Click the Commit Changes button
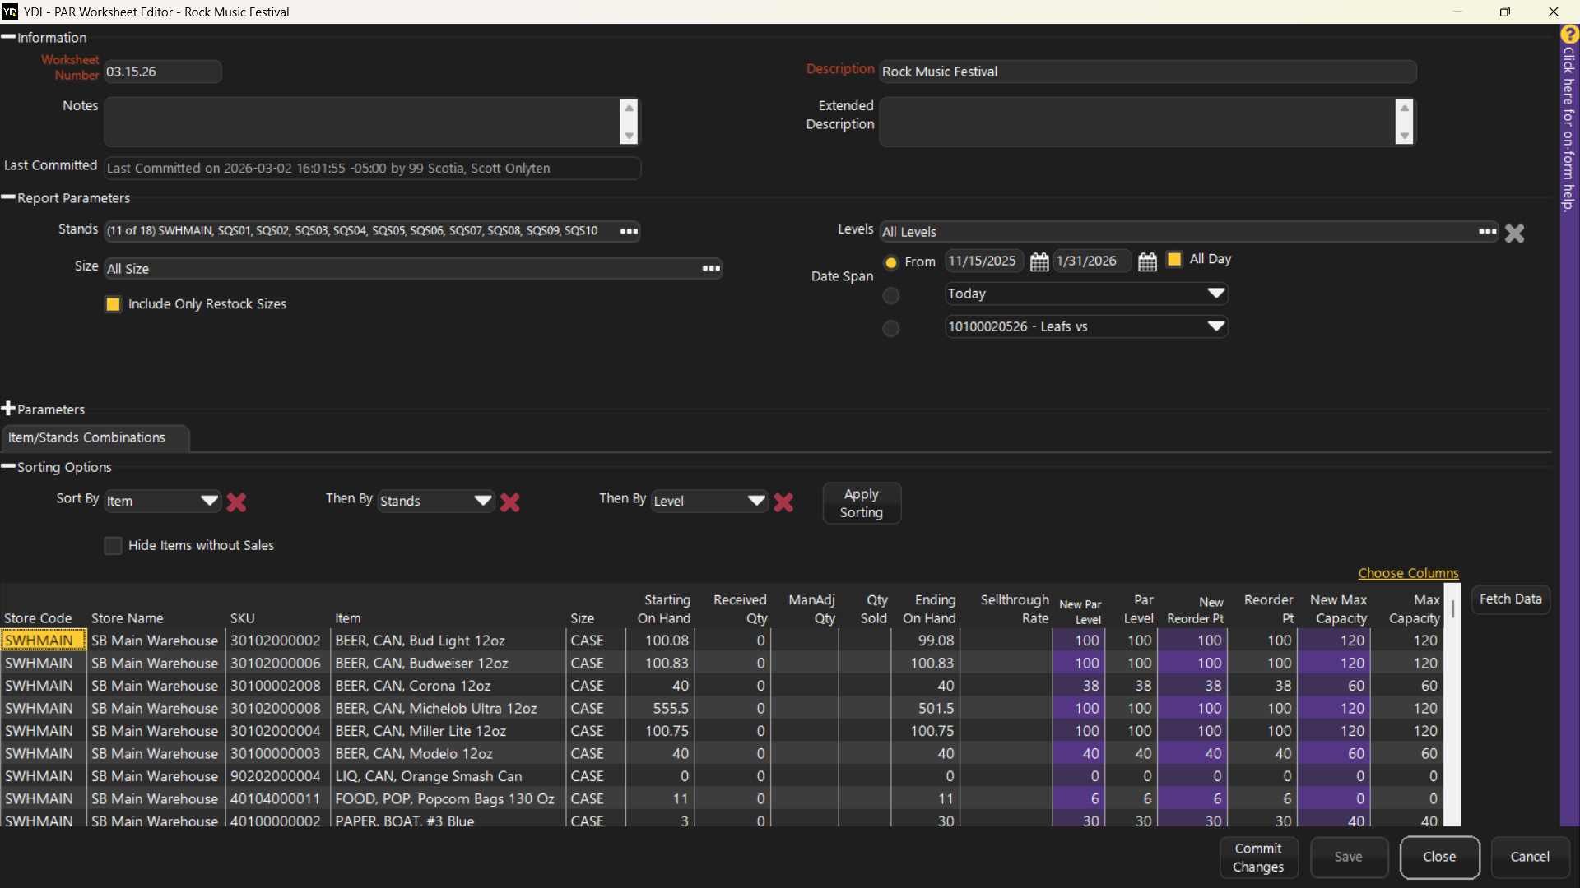 1258,858
